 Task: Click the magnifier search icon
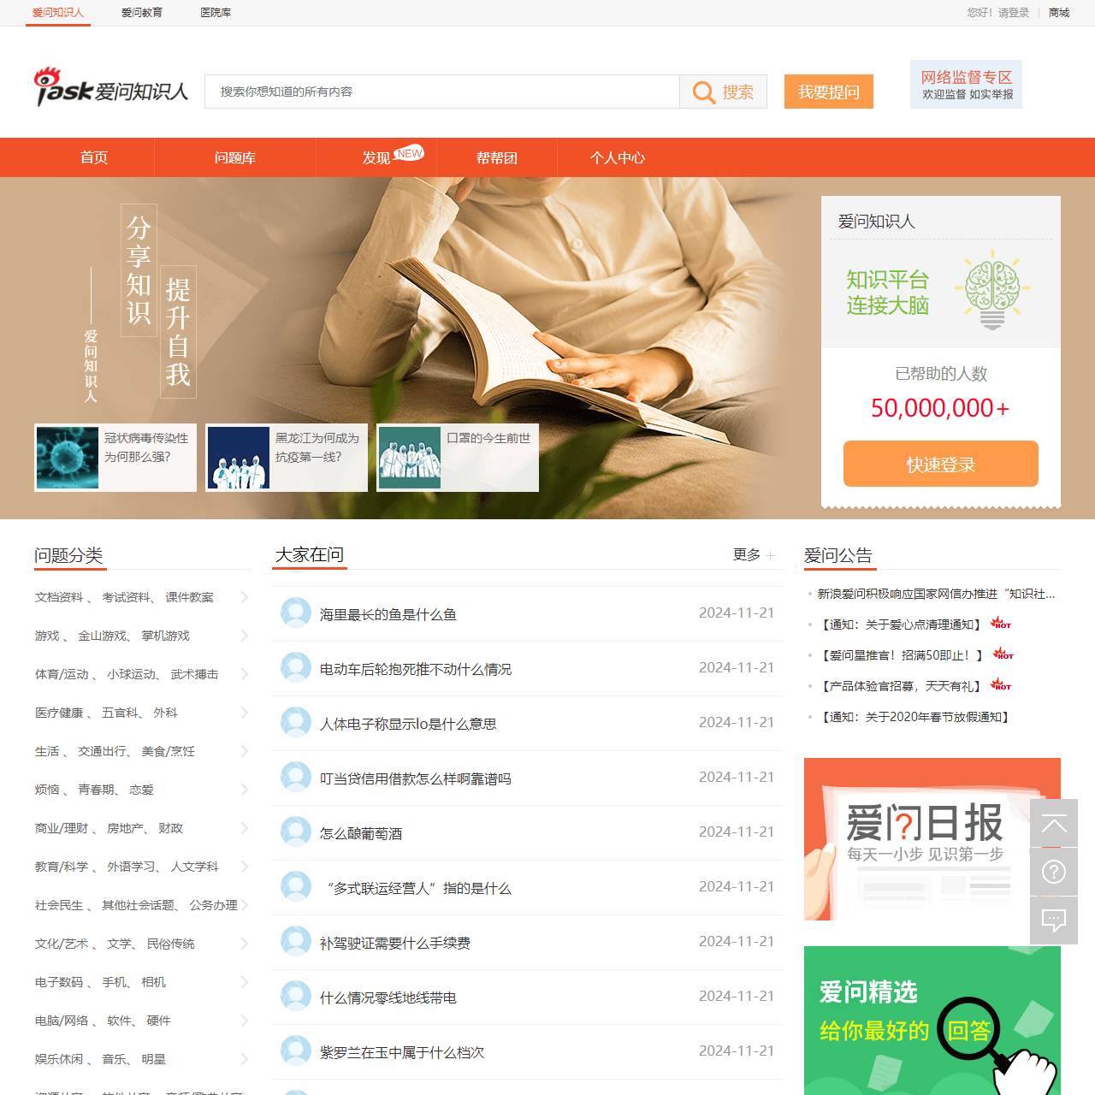point(703,92)
